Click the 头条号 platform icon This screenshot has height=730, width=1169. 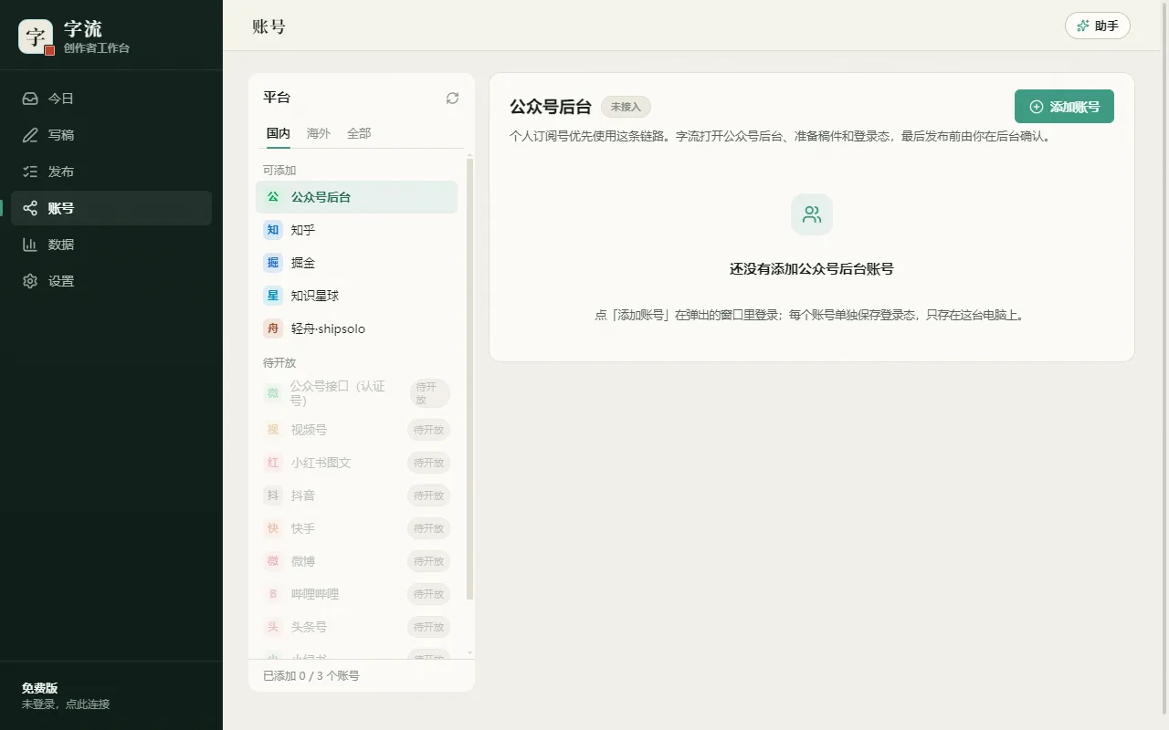click(x=273, y=627)
